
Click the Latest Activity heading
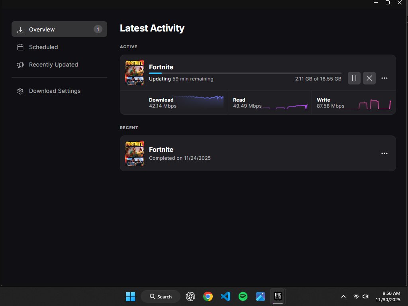point(152,28)
